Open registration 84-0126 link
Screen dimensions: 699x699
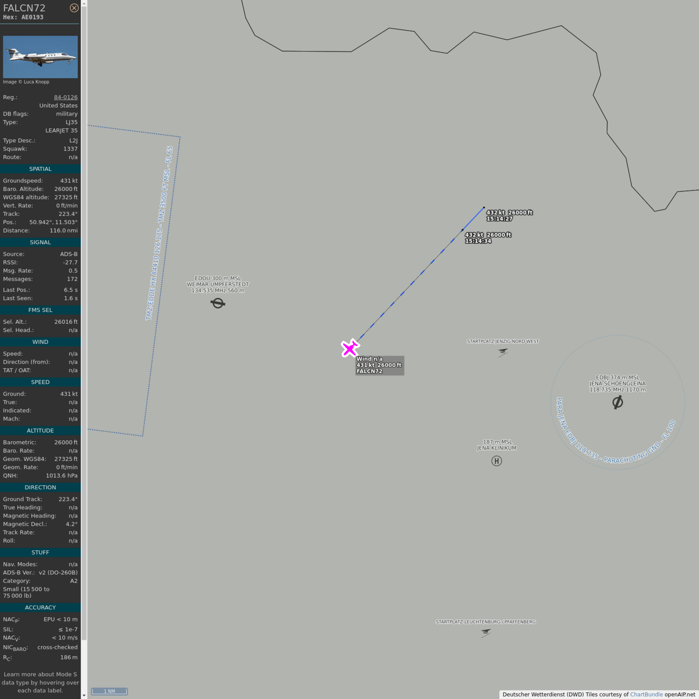[x=66, y=97]
